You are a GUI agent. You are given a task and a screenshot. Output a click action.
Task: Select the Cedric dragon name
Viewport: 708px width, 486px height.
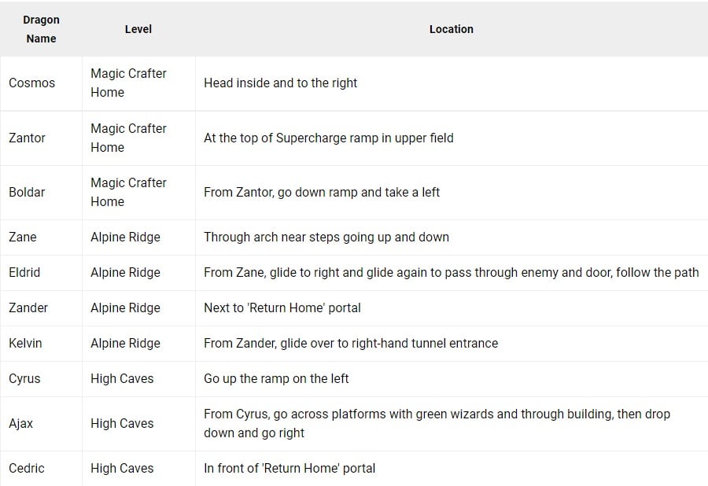[x=27, y=468]
